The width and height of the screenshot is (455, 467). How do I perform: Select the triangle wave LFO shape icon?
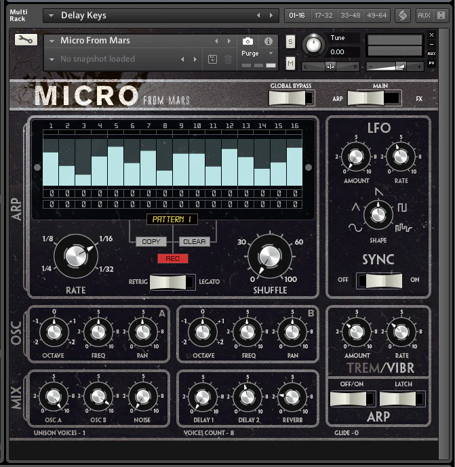click(x=355, y=207)
